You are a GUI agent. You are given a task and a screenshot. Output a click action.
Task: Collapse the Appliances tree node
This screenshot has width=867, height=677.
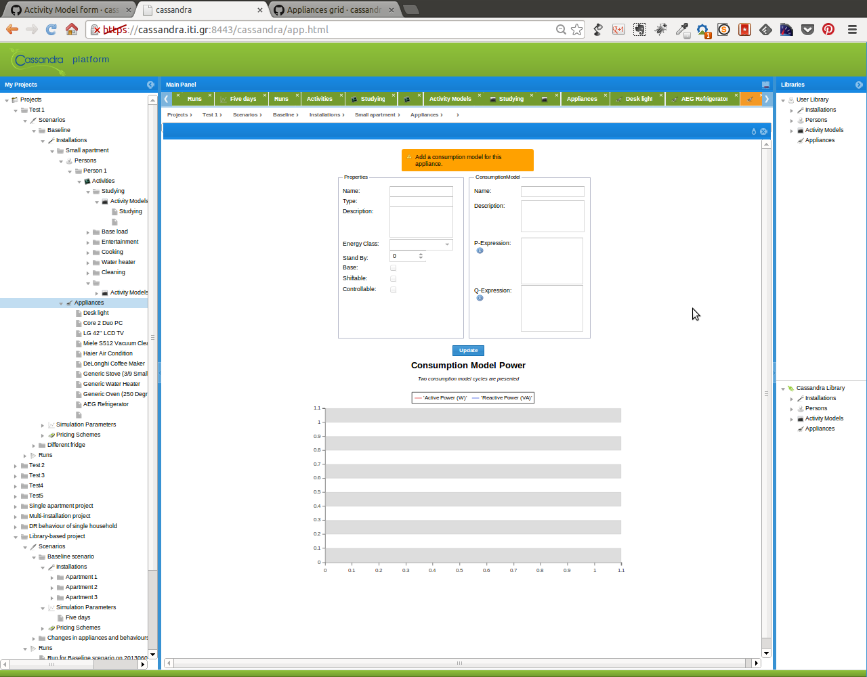pyautogui.click(x=61, y=303)
